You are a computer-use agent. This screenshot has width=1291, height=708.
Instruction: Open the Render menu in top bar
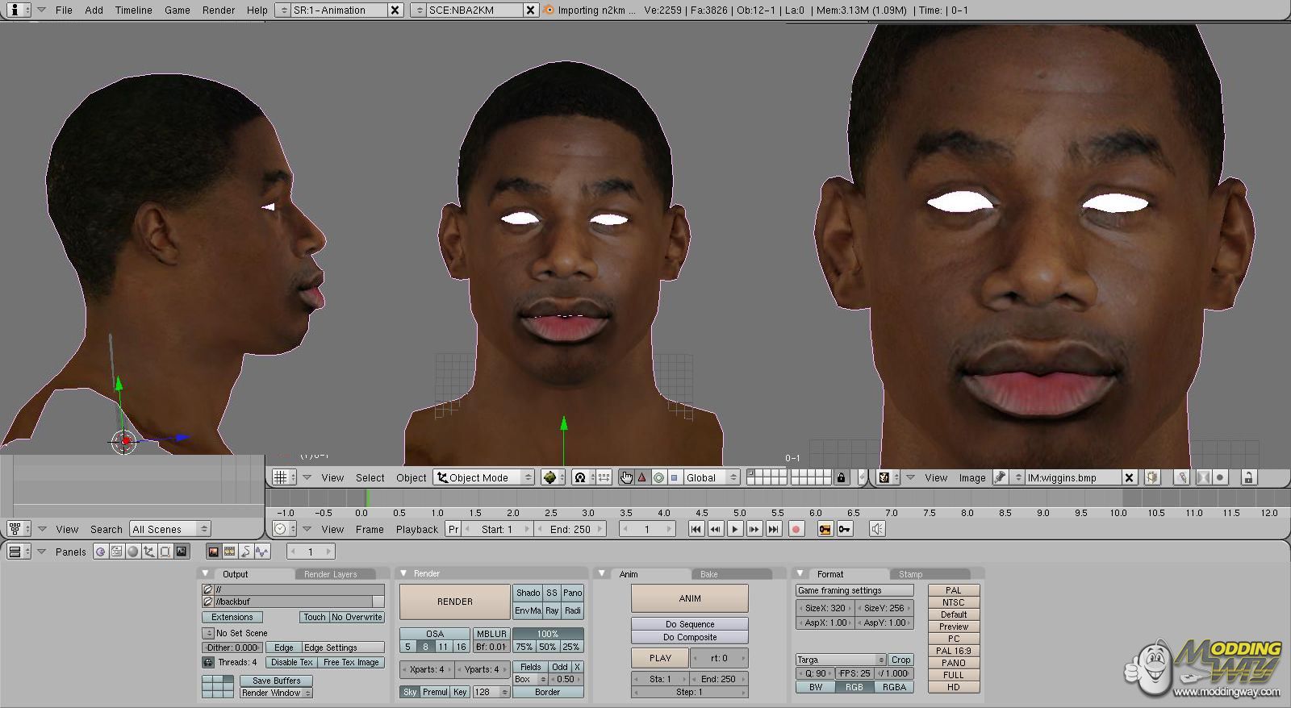click(x=218, y=10)
